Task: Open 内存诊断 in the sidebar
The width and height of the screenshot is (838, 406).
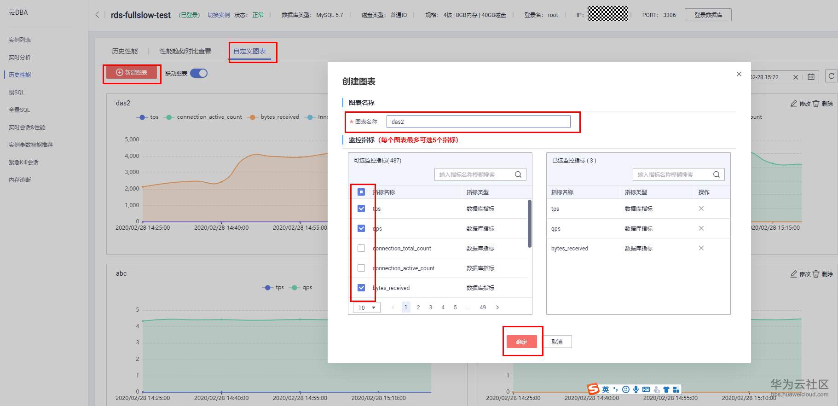Action: pos(20,180)
